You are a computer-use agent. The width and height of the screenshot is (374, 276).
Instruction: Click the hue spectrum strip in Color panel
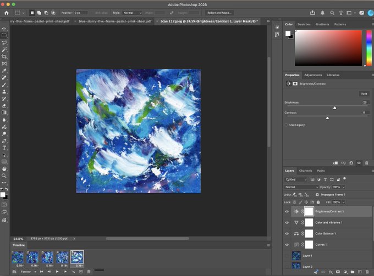pos(369,48)
